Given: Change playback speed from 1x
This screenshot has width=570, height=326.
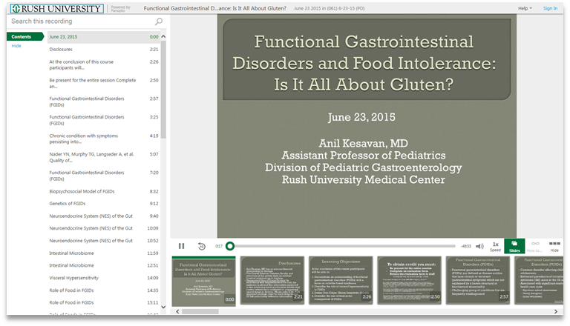Looking at the screenshot, I should pyautogui.click(x=495, y=246).
